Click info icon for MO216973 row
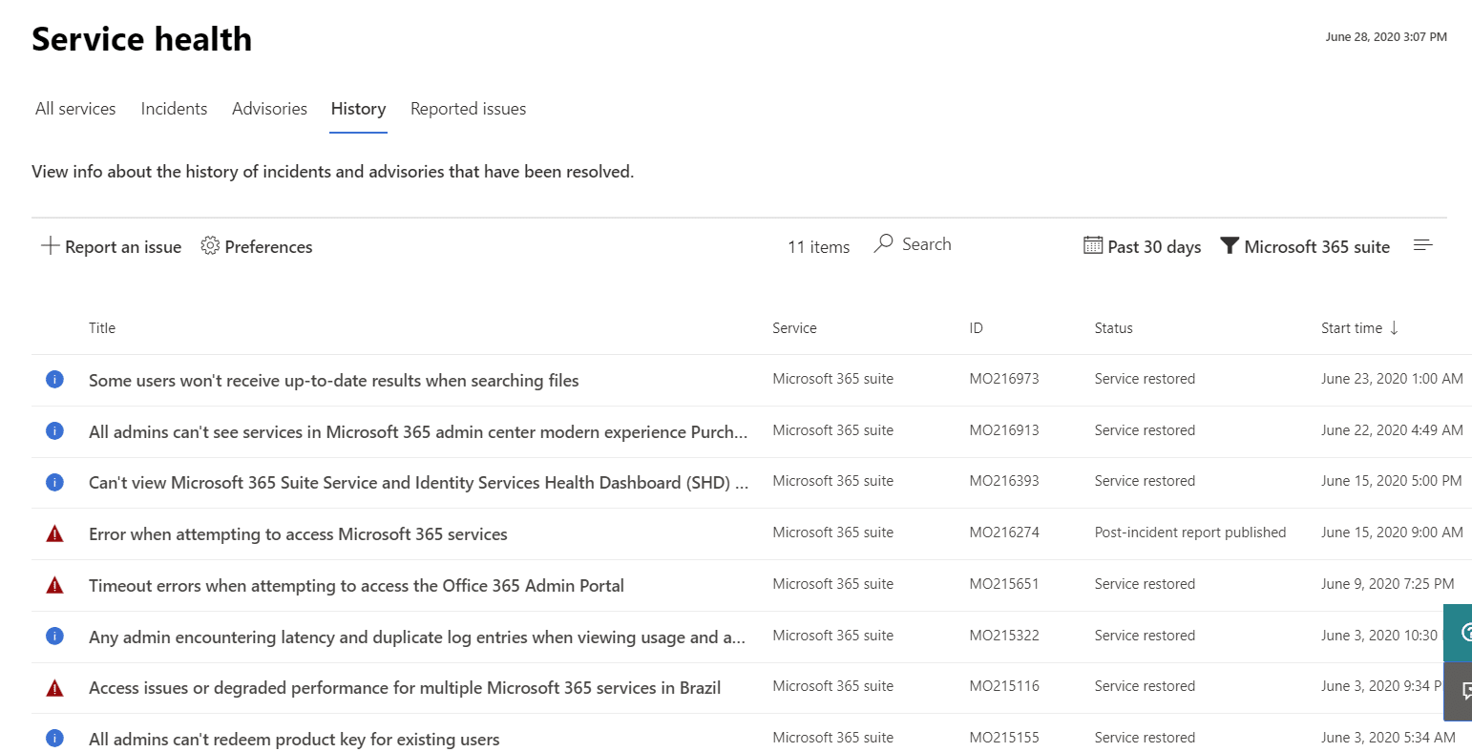Screen dimensions: 1472x752 pos(54,380)
